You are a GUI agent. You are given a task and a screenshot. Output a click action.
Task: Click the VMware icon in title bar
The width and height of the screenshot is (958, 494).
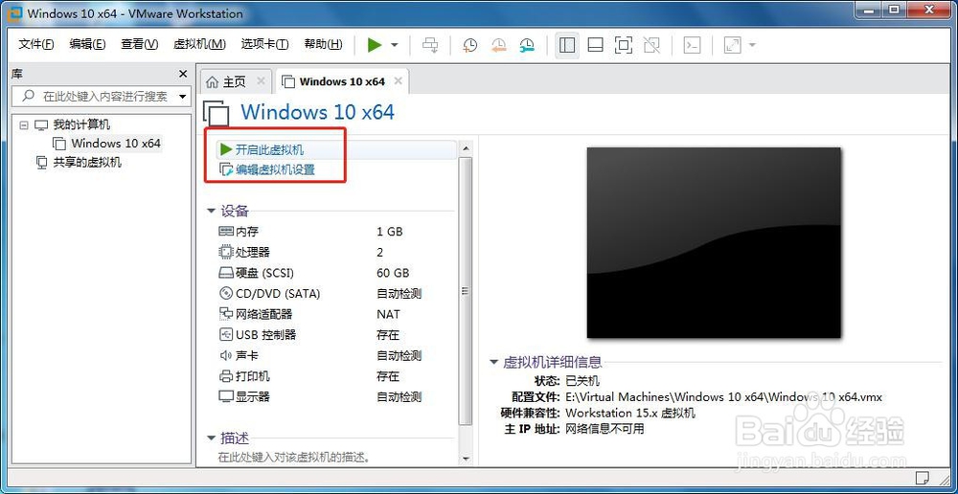[x=16, y=12]
